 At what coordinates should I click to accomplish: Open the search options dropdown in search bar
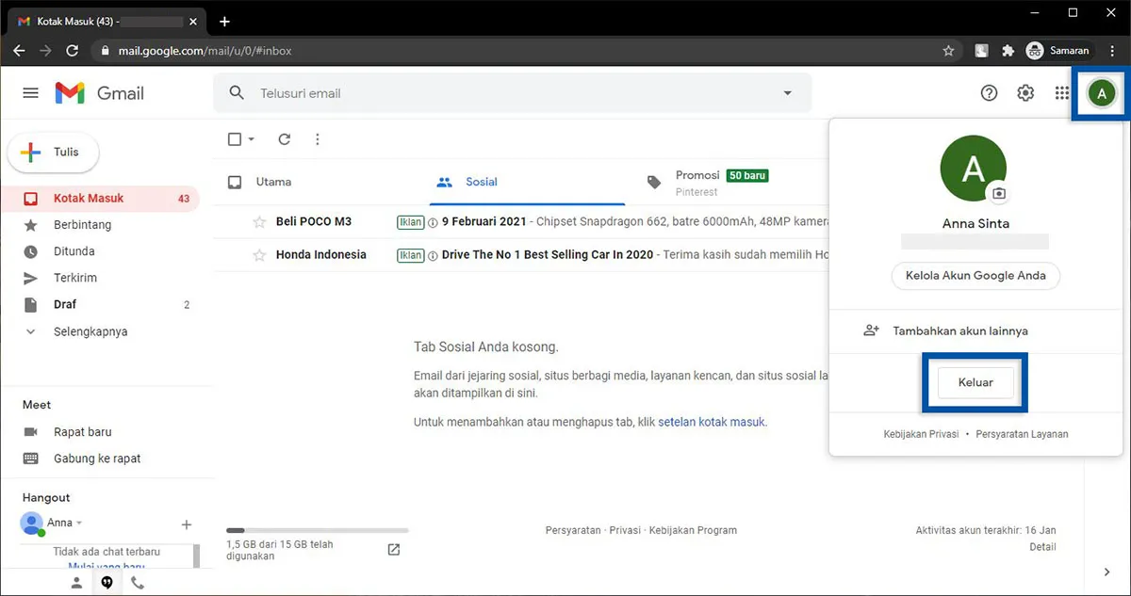point(788,92)
